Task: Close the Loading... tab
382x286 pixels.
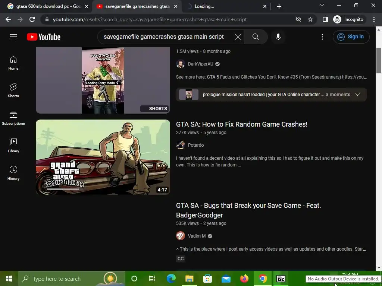Action: [x=265, y=6]
